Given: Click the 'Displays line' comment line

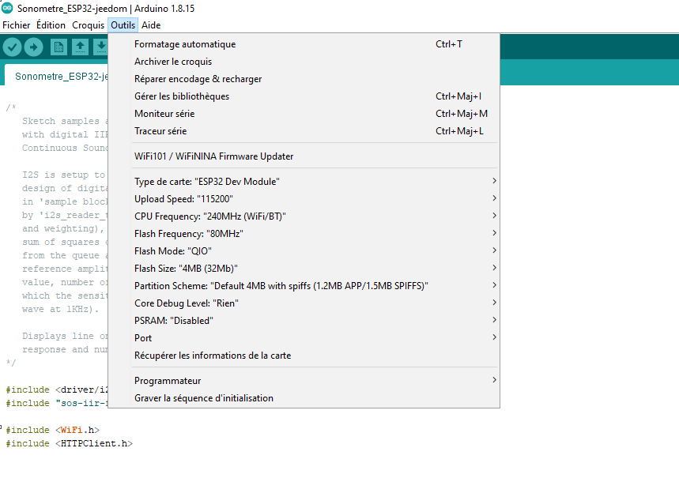Looking at the screenshot, I should point(65,336).
